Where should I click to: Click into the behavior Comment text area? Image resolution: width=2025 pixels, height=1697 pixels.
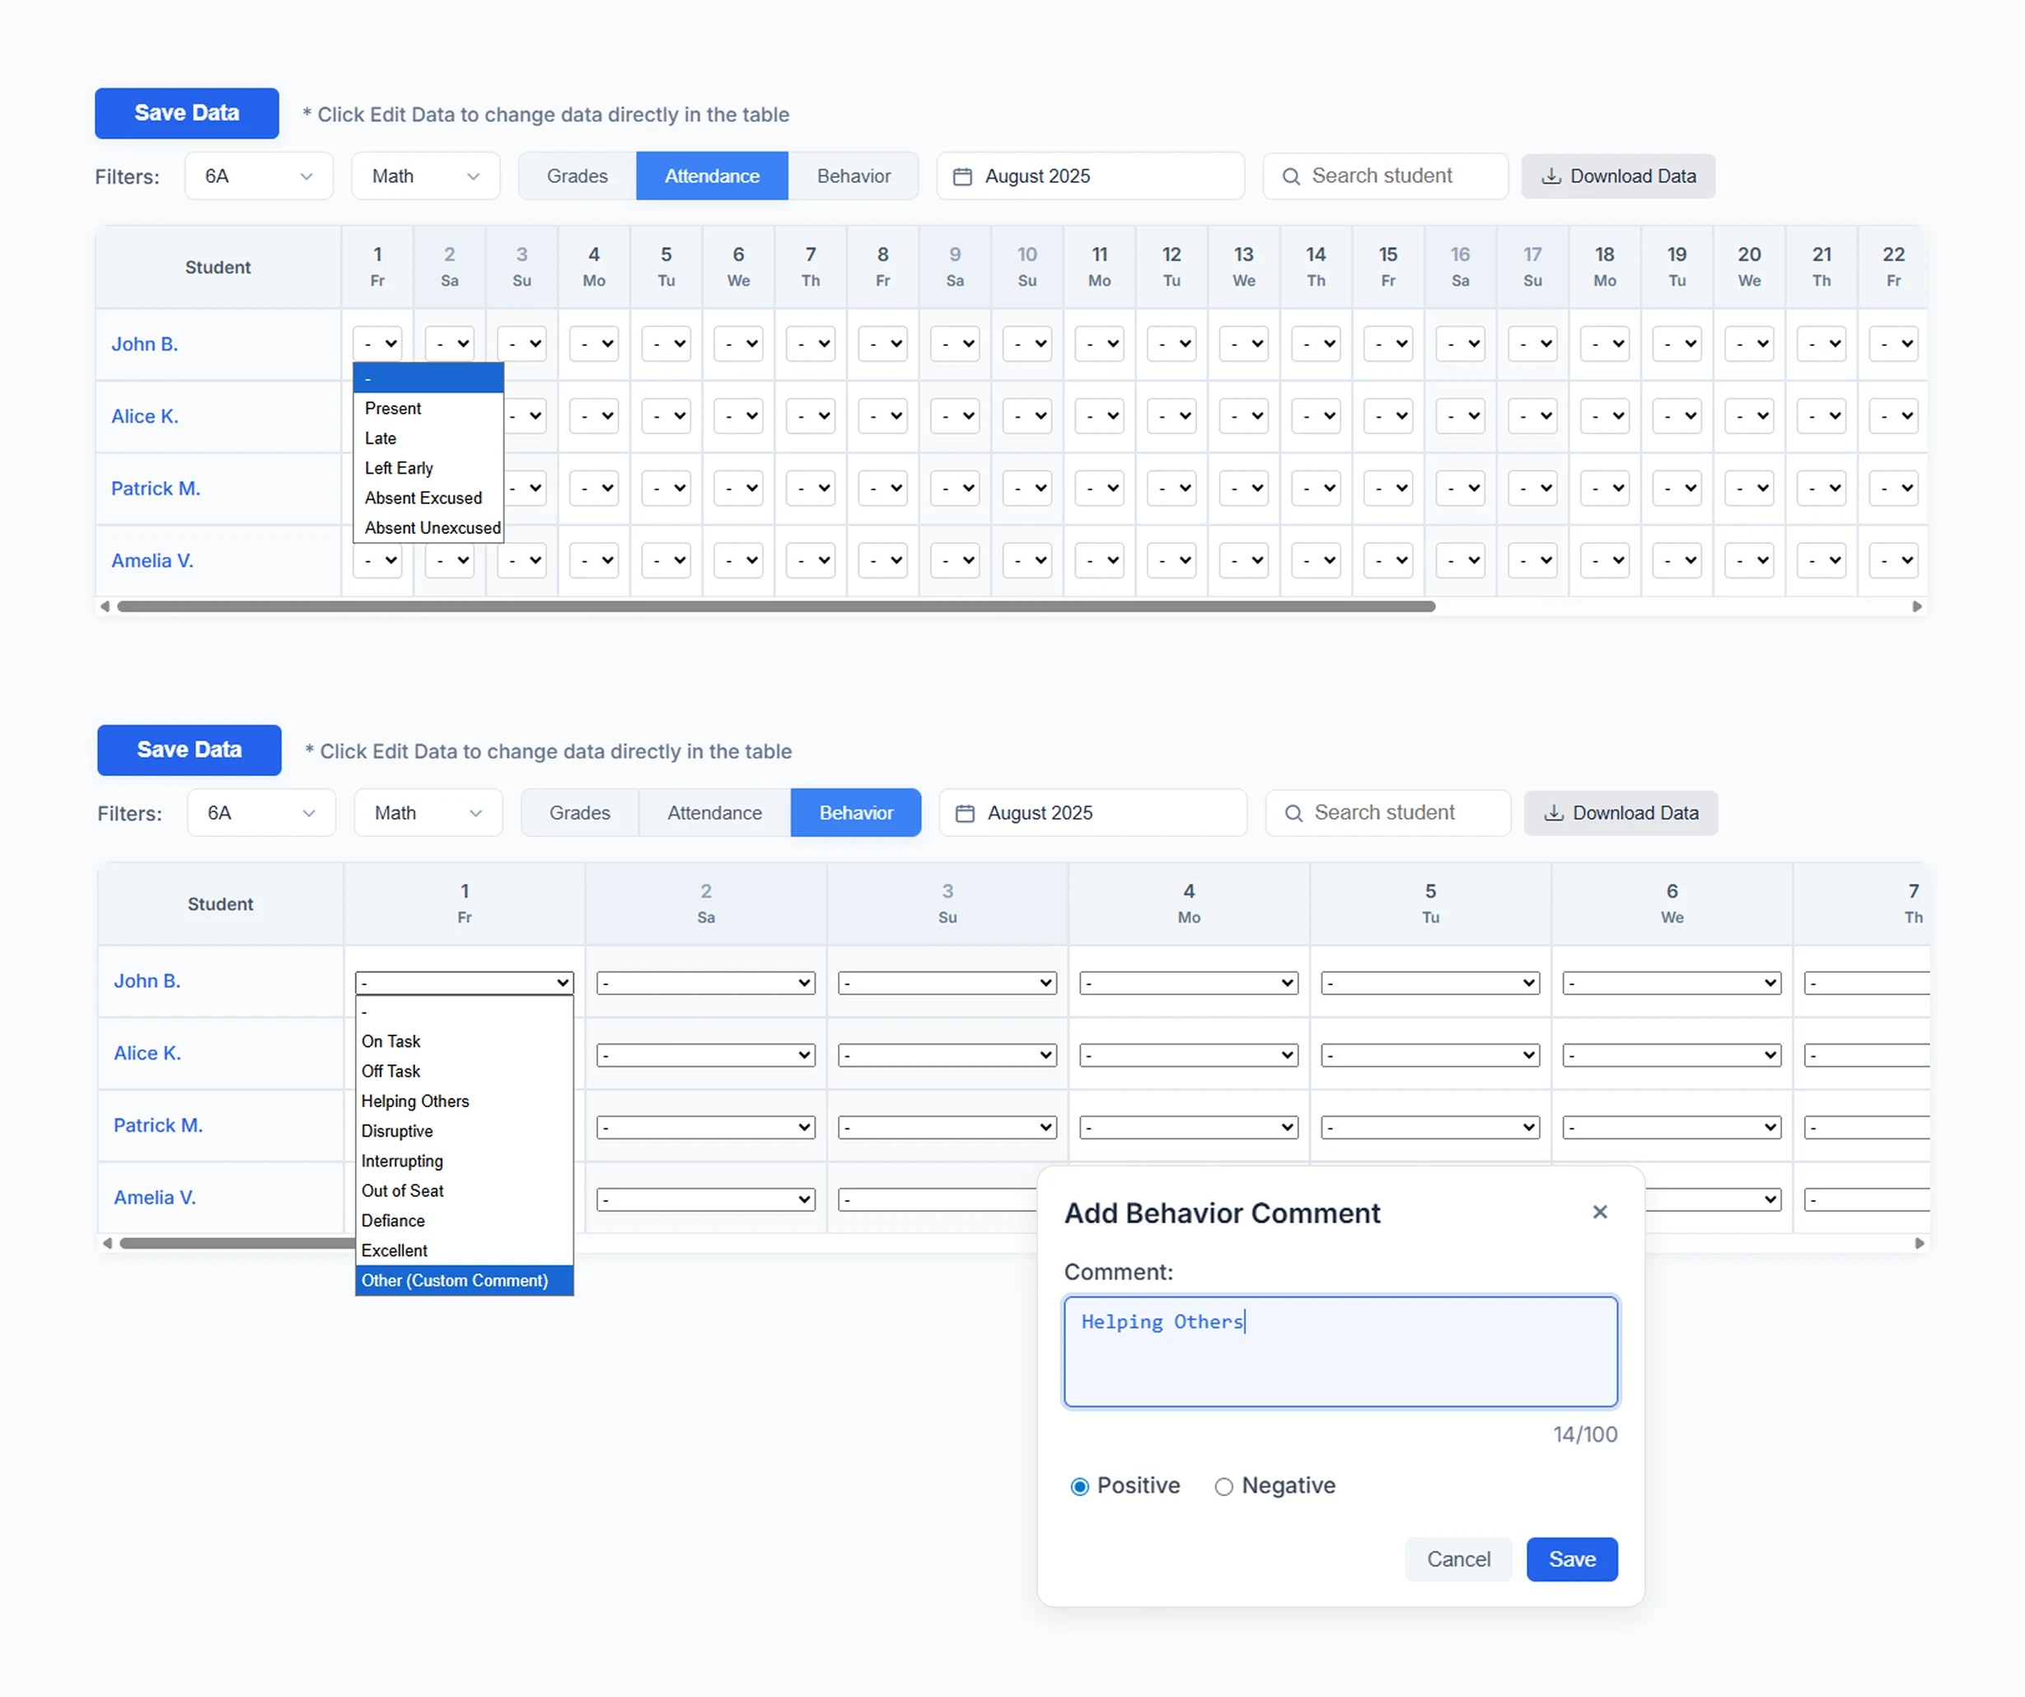[1340, 1351]
